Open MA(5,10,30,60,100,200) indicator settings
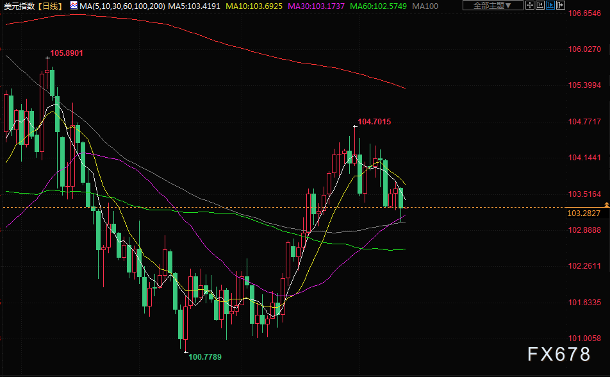 tap(121, 6)
